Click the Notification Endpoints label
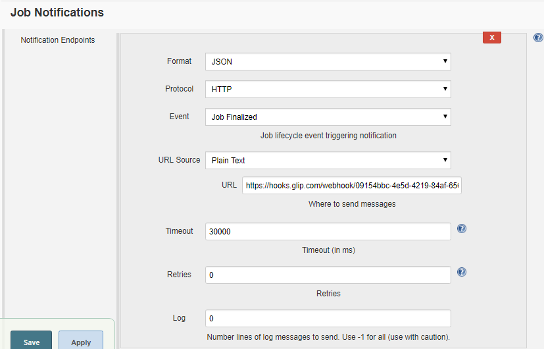The height and width of the screenshot is (349, 544). pos(58,40)
